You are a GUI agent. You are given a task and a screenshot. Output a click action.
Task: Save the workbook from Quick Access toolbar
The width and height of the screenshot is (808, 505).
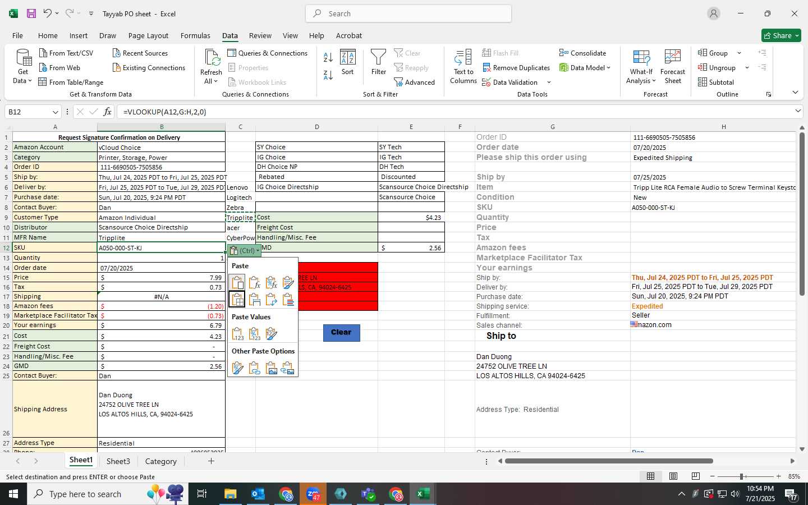tap(31, 13)
